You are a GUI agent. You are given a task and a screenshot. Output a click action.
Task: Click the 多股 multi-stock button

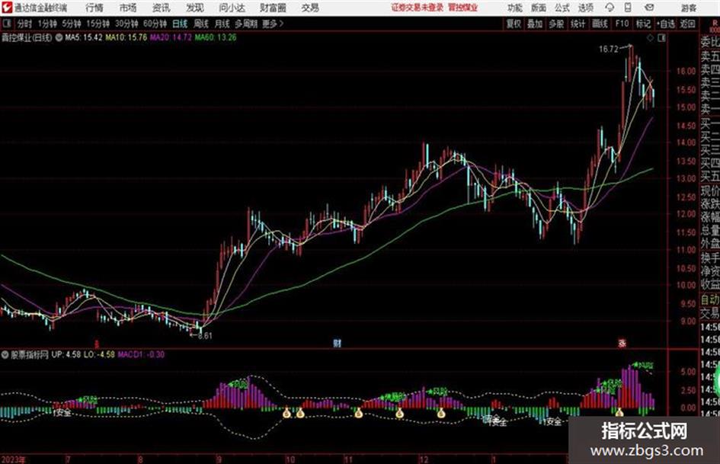tap(556, 24)
